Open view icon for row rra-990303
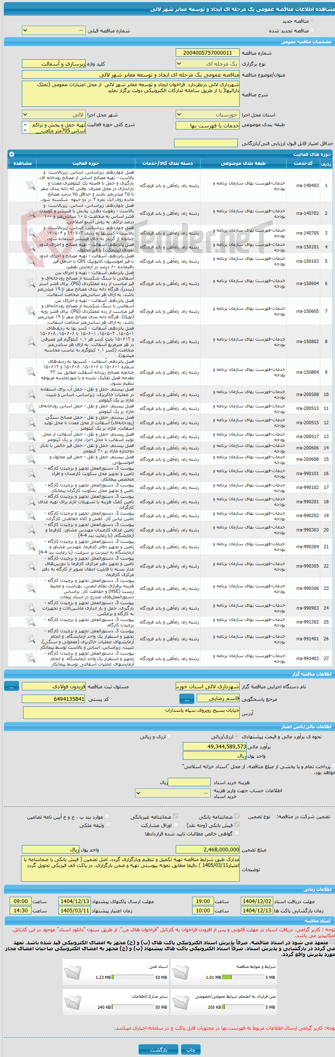The height and width of the screenshot is (1057, 335). pos(30,530)
